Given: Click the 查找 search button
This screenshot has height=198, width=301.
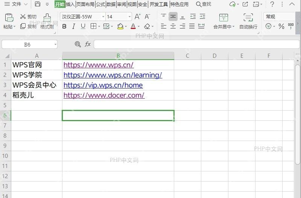Looking at the screenshot, I should coord(204,4).
